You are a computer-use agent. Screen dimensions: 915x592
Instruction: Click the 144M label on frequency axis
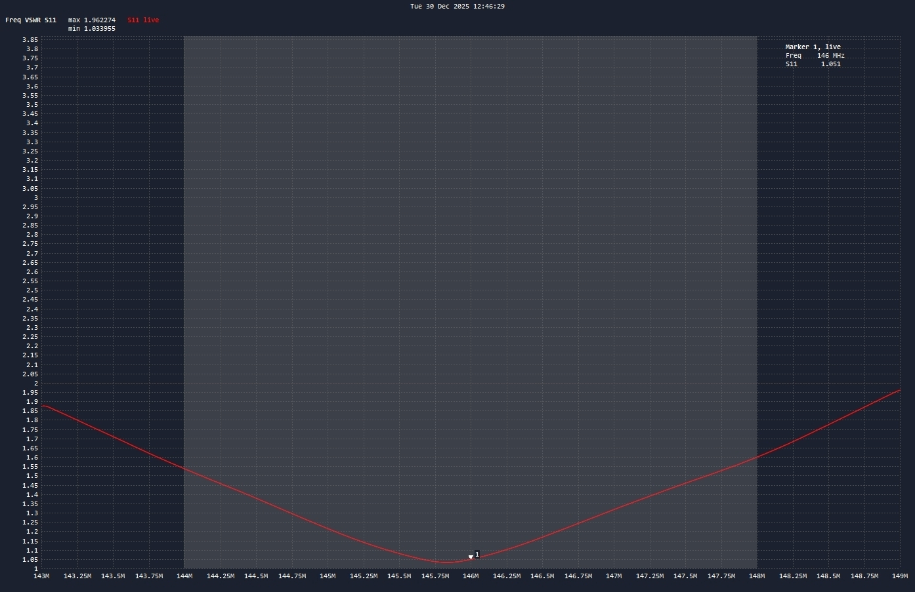pos(184,576)
